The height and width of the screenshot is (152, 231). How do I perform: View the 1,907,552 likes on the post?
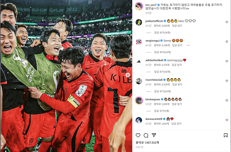click(147, 142)
